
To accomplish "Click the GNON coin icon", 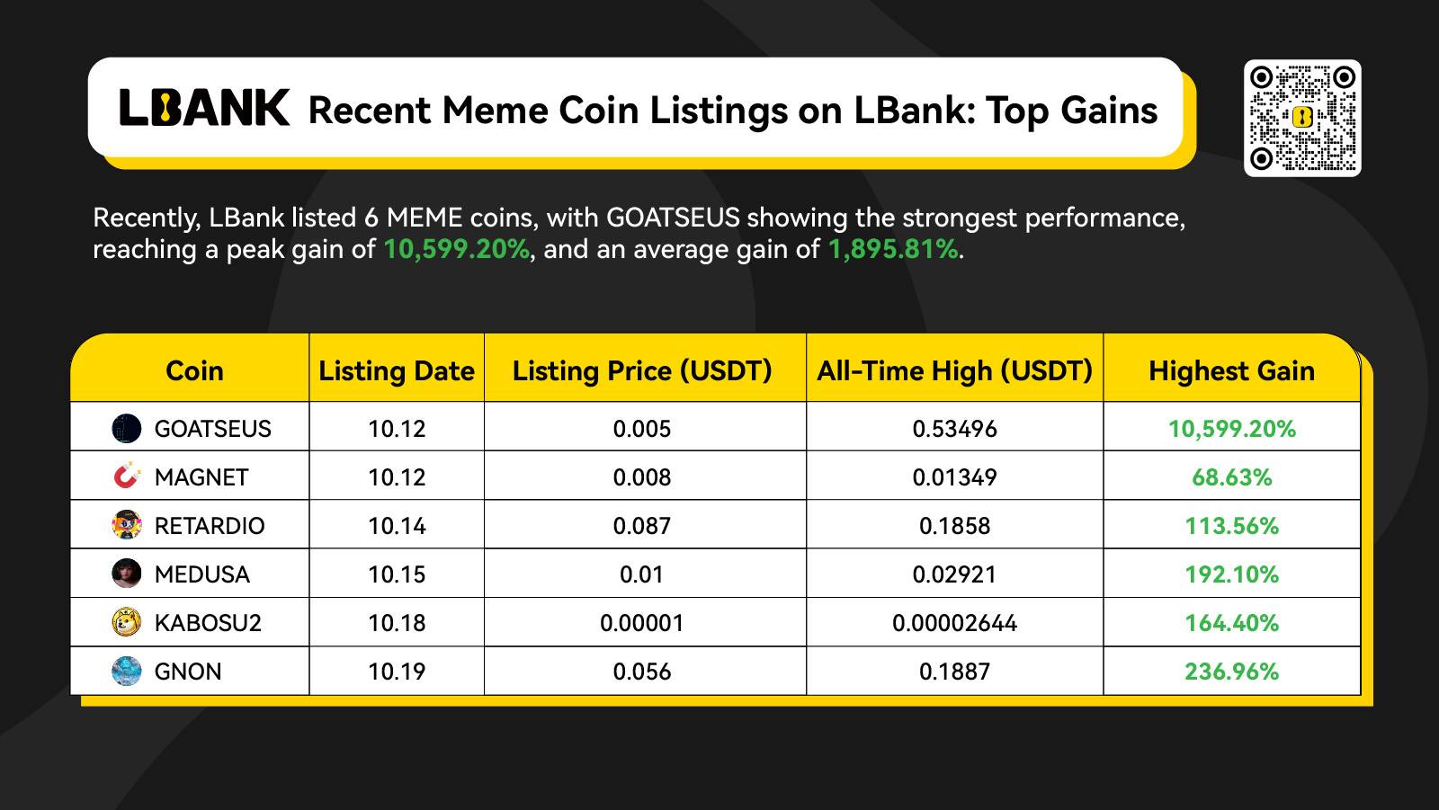I will pos(127,671).
